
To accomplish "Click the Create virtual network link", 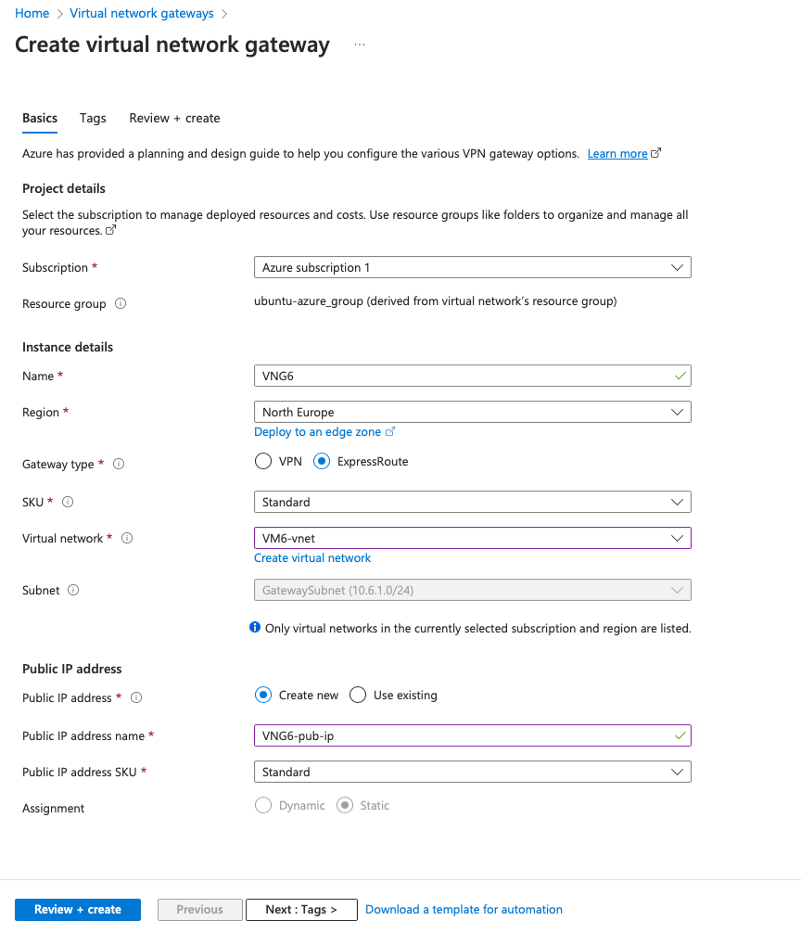I will [x=312, y=557].
